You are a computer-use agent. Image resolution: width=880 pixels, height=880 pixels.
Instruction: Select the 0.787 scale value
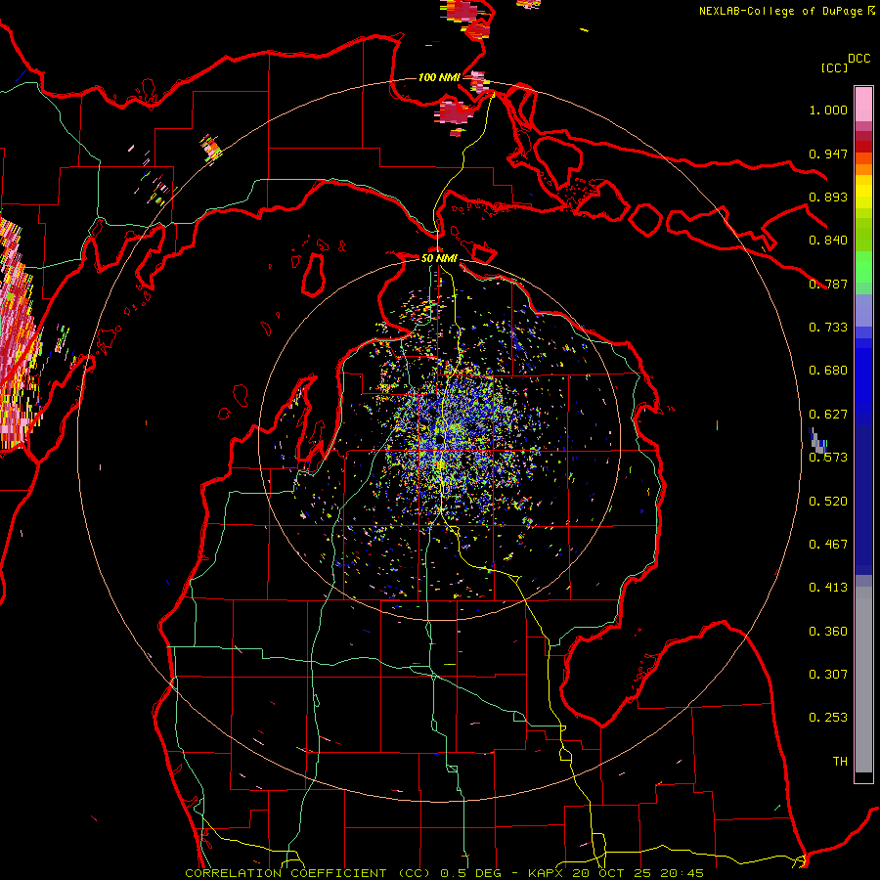tap(828, 284)
